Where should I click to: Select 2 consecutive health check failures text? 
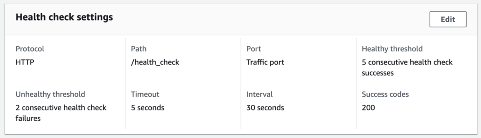[61, 113]
